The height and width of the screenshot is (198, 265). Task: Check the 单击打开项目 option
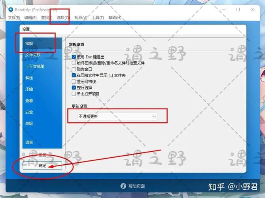click(74, 94)
